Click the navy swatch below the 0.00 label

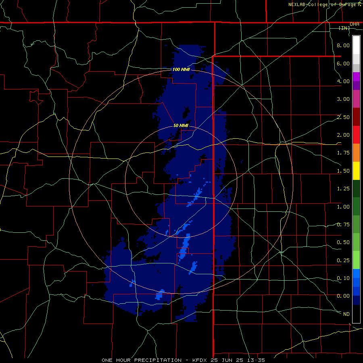[x=356, y=300]
